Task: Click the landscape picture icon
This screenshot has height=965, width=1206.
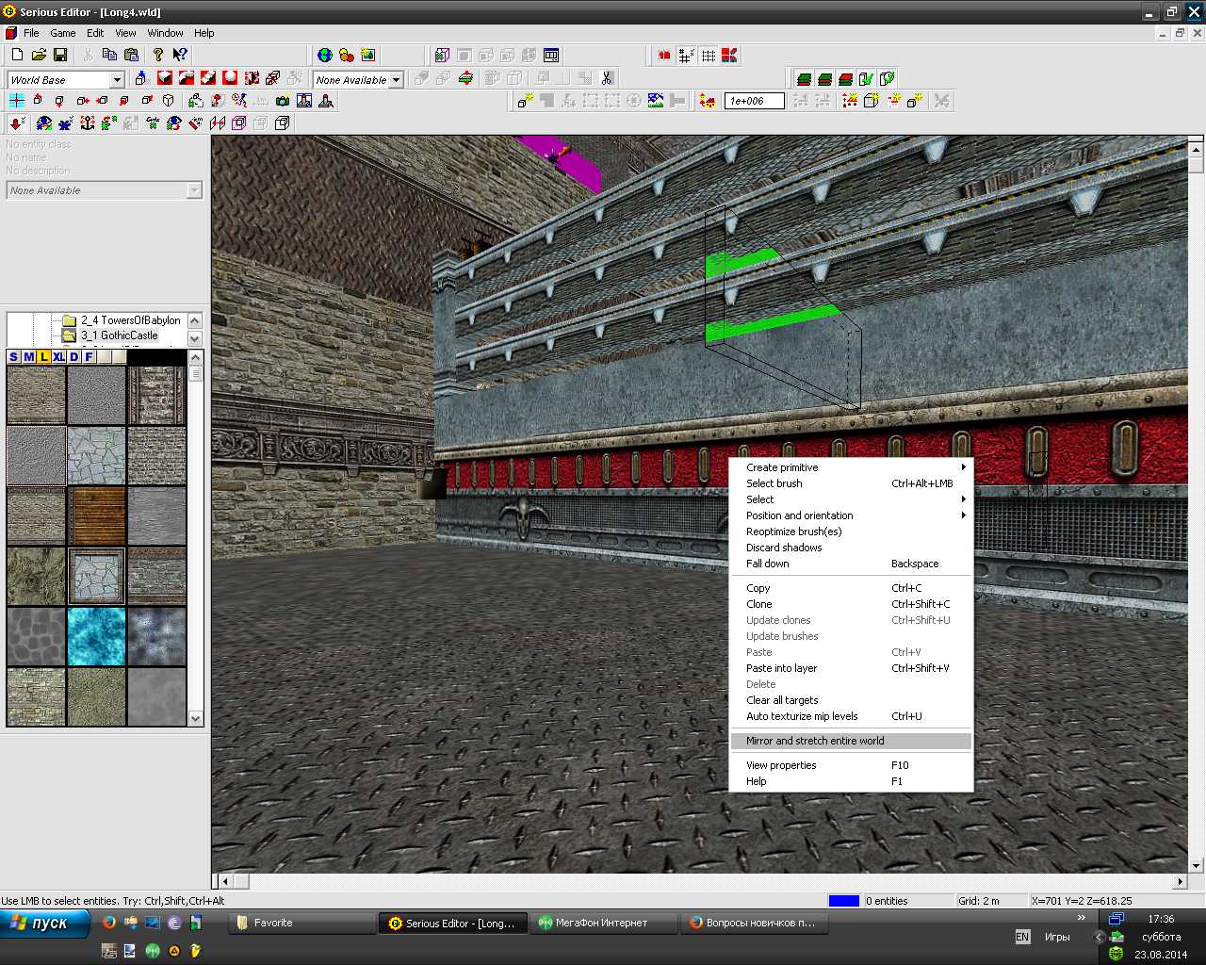Action: (656, 101)
